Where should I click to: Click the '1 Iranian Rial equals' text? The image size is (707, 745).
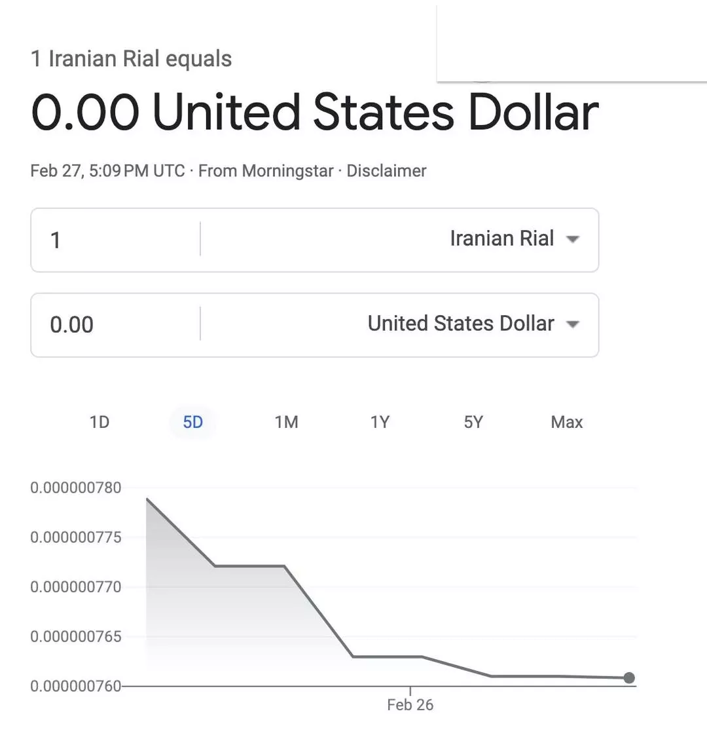coord(131,59)
